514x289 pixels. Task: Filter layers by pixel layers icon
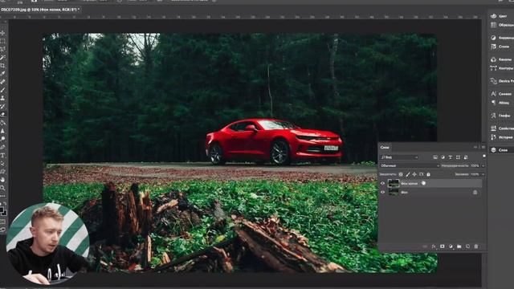pos(435,157)
